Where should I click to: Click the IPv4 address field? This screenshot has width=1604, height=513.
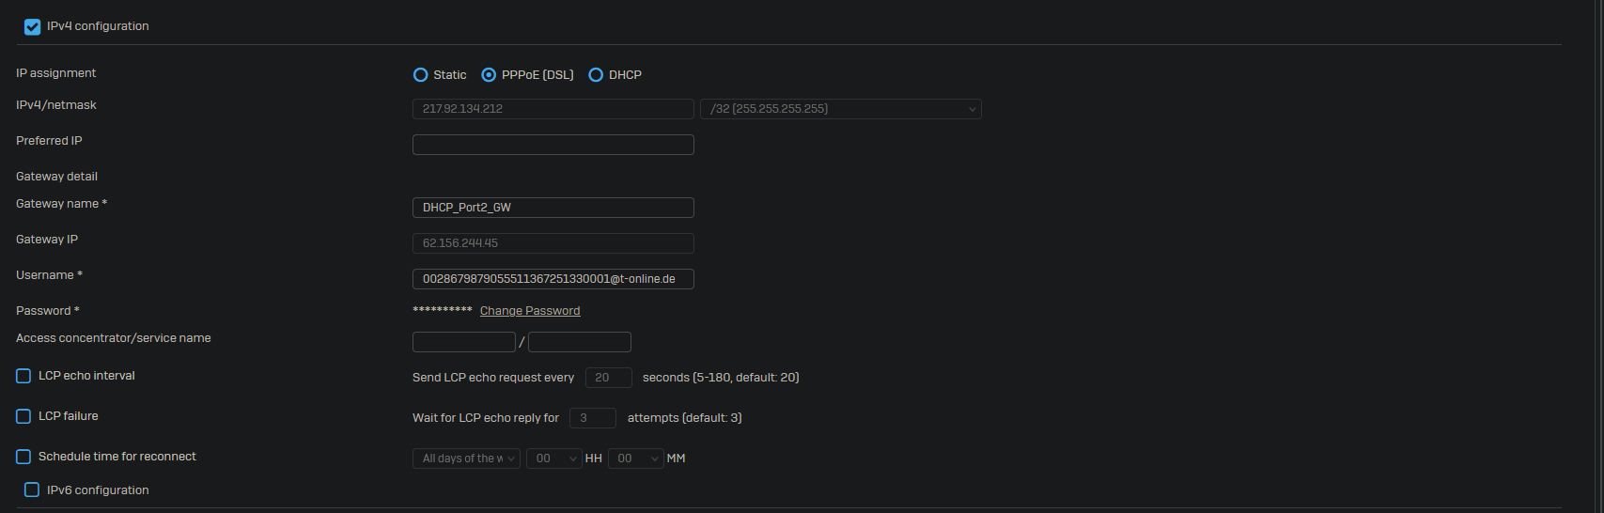[x=553, y=109]
